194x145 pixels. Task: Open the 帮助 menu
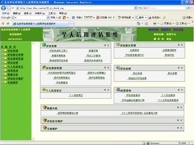click(x=63, y=13)
